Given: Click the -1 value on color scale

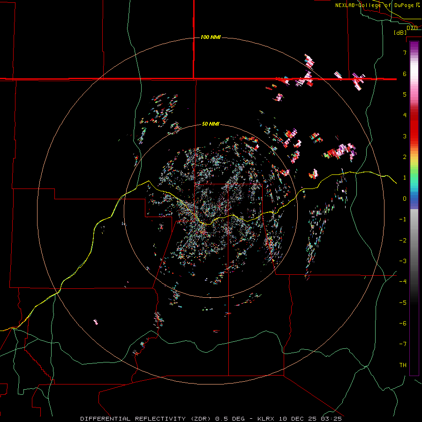Looking at the screenshot, I should tap(403, 219).
